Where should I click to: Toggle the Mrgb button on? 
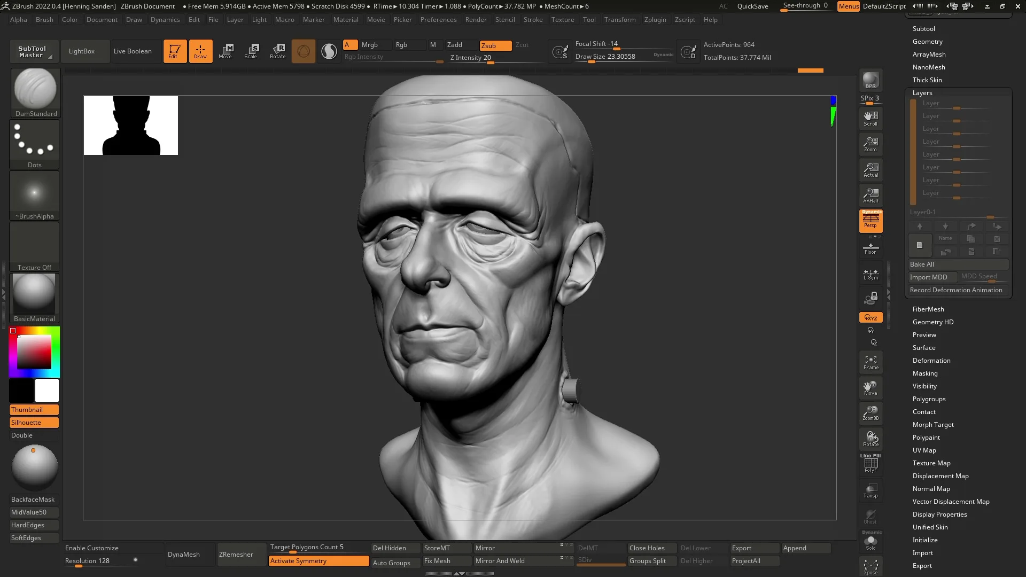click(x=369, y=44)
